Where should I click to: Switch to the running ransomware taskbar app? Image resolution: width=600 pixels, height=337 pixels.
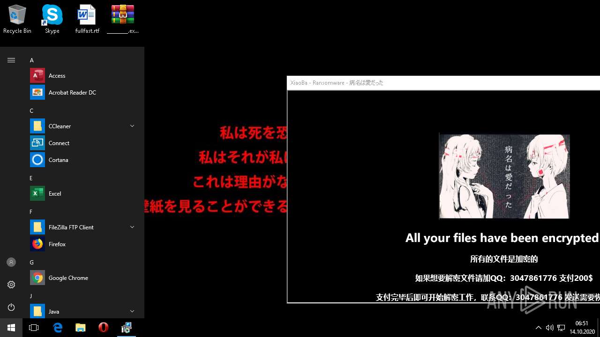127,328
